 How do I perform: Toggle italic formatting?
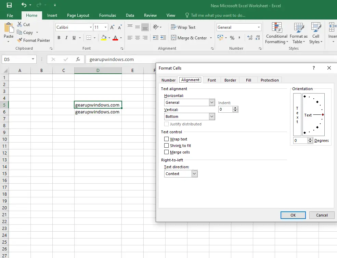[x=66, y=38]
